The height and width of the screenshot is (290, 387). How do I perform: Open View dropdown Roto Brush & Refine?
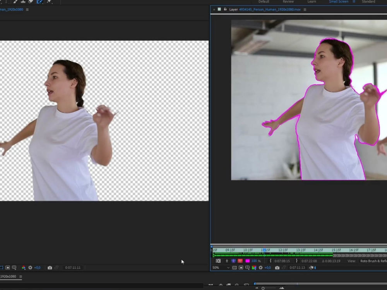(x=373, y=261)
